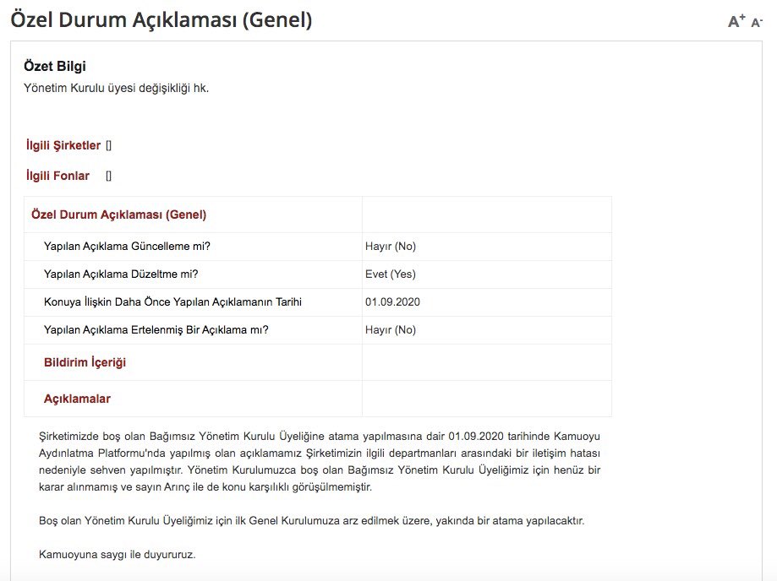This screenshot has height=581, width=777.
Task: Click the Bildirim İçeriği section heading
Action: [85, 362]
